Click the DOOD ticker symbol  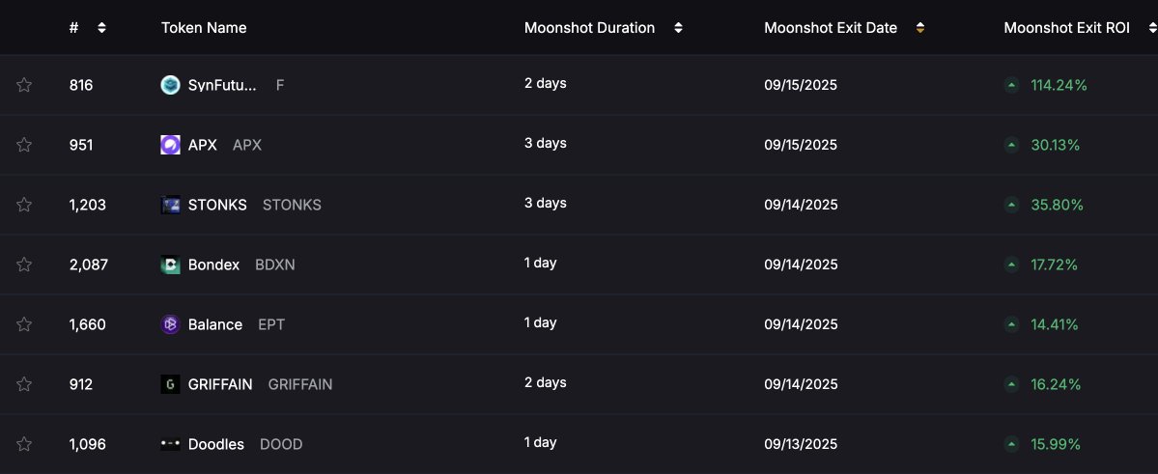click(281, 444)
